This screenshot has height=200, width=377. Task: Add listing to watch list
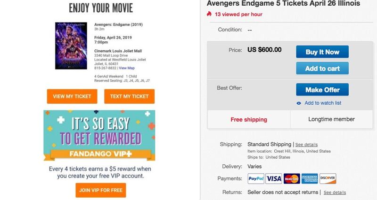tap(323, 103)
